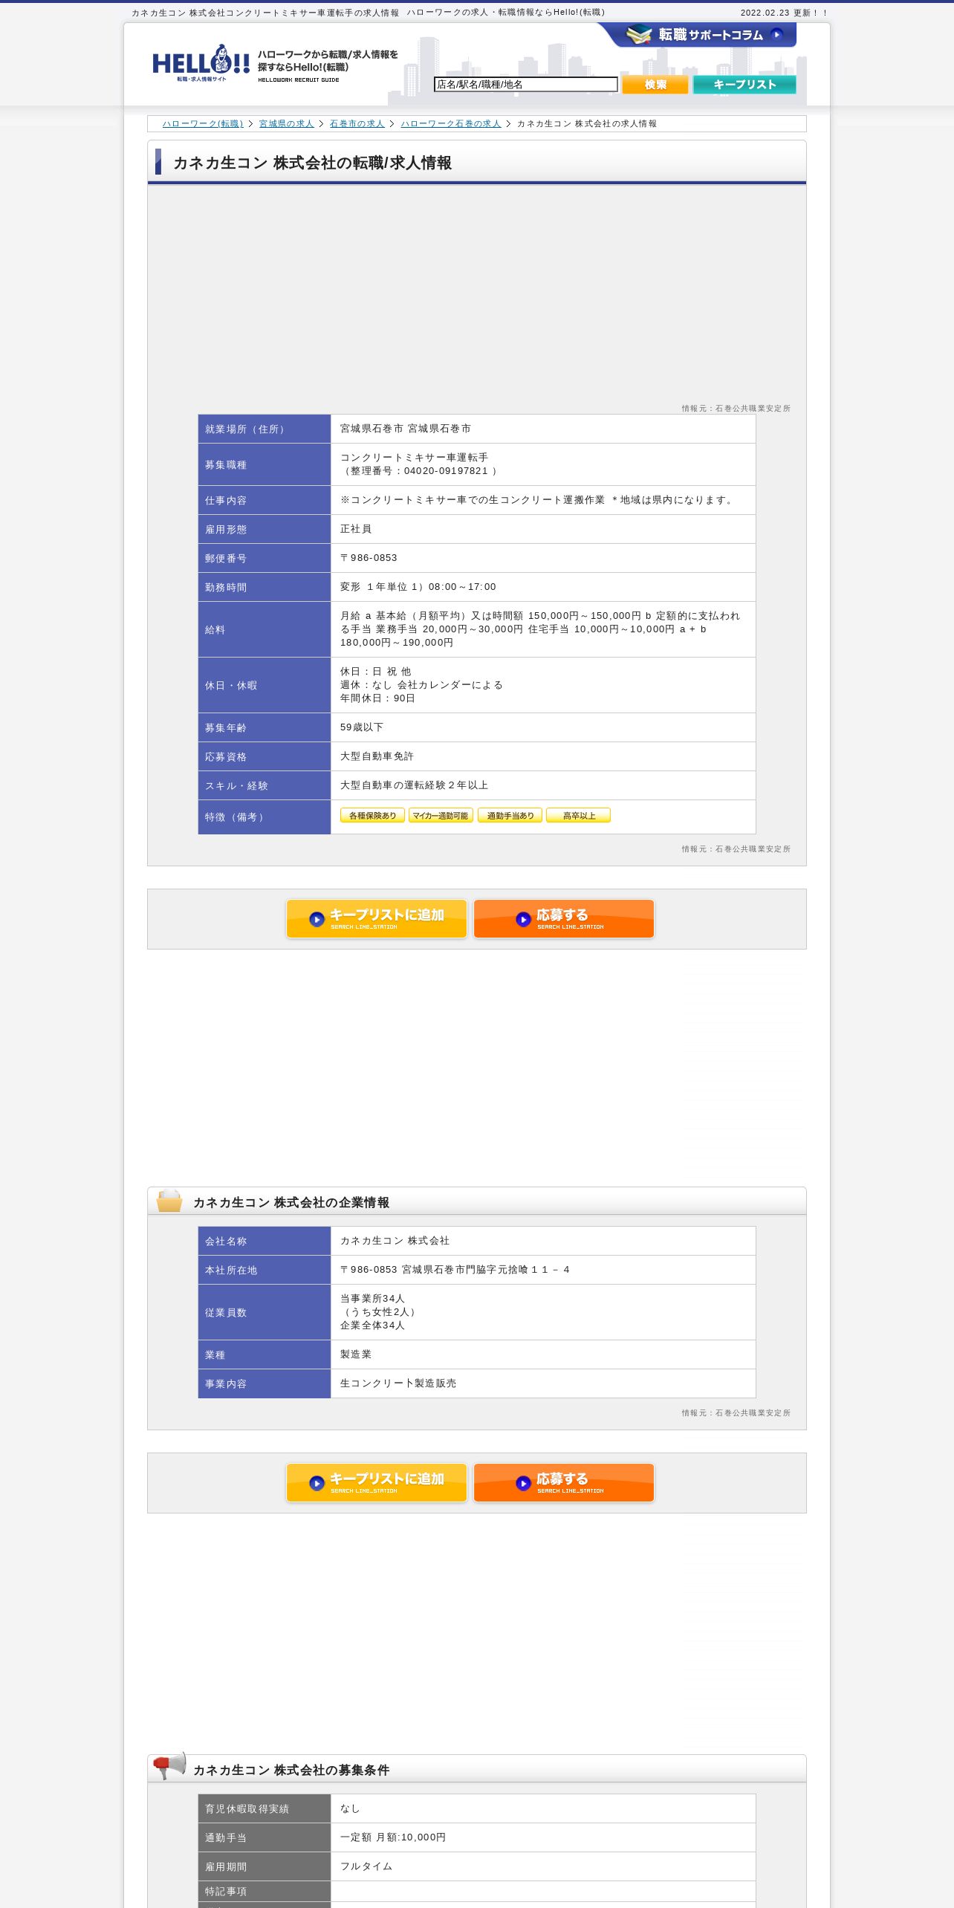Viewport: 954px width, 1908px height.
Task: Click the play icon on the first キープリストに追加 button
Action: tap(317, 919)
